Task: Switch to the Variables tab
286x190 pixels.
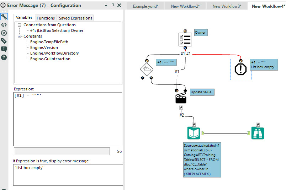Action: (24, 17)
